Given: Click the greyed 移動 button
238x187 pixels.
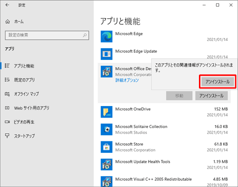Looking at the screenshot, I should pos(179,96).
